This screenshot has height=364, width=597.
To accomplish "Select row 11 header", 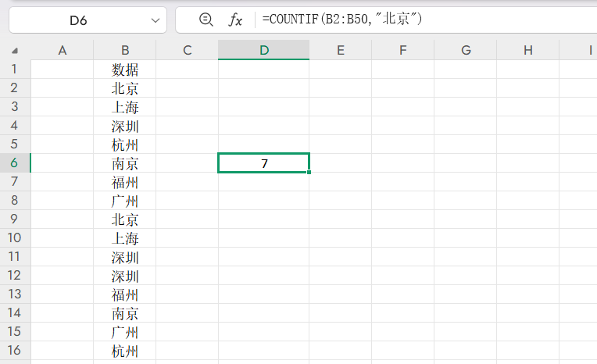I will pyautogui.click(x=15, y=257).
